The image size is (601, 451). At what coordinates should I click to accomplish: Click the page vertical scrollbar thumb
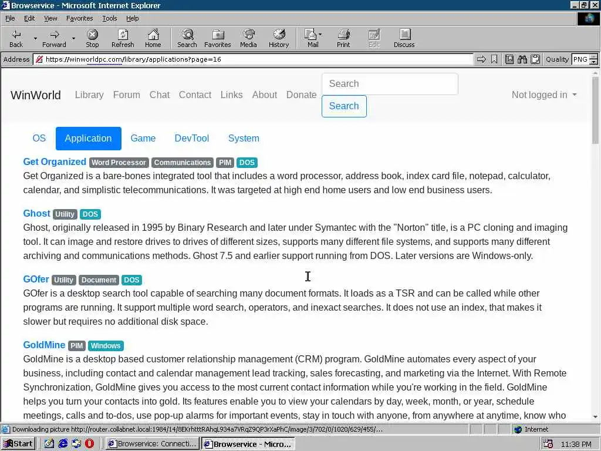(x=595, y=110)
